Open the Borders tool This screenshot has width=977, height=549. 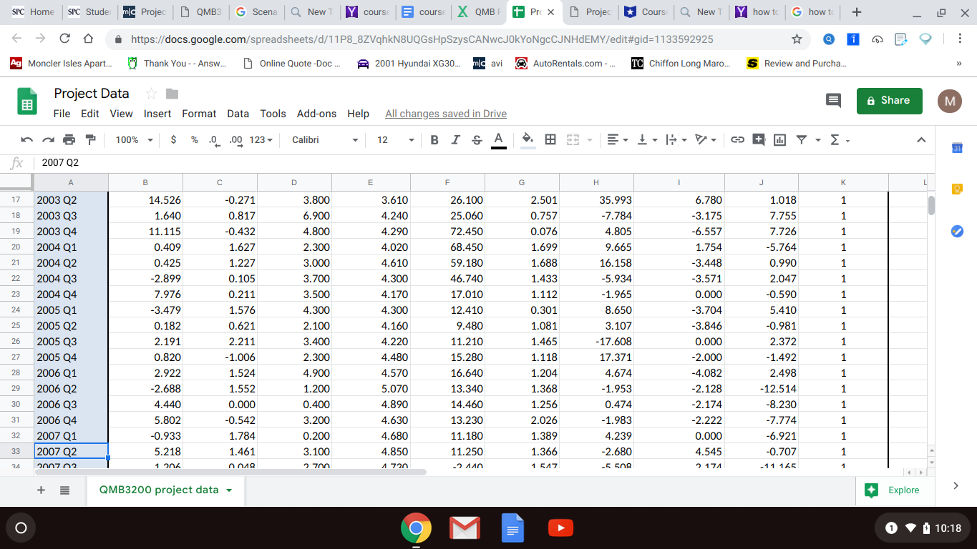tap(550, 140)
